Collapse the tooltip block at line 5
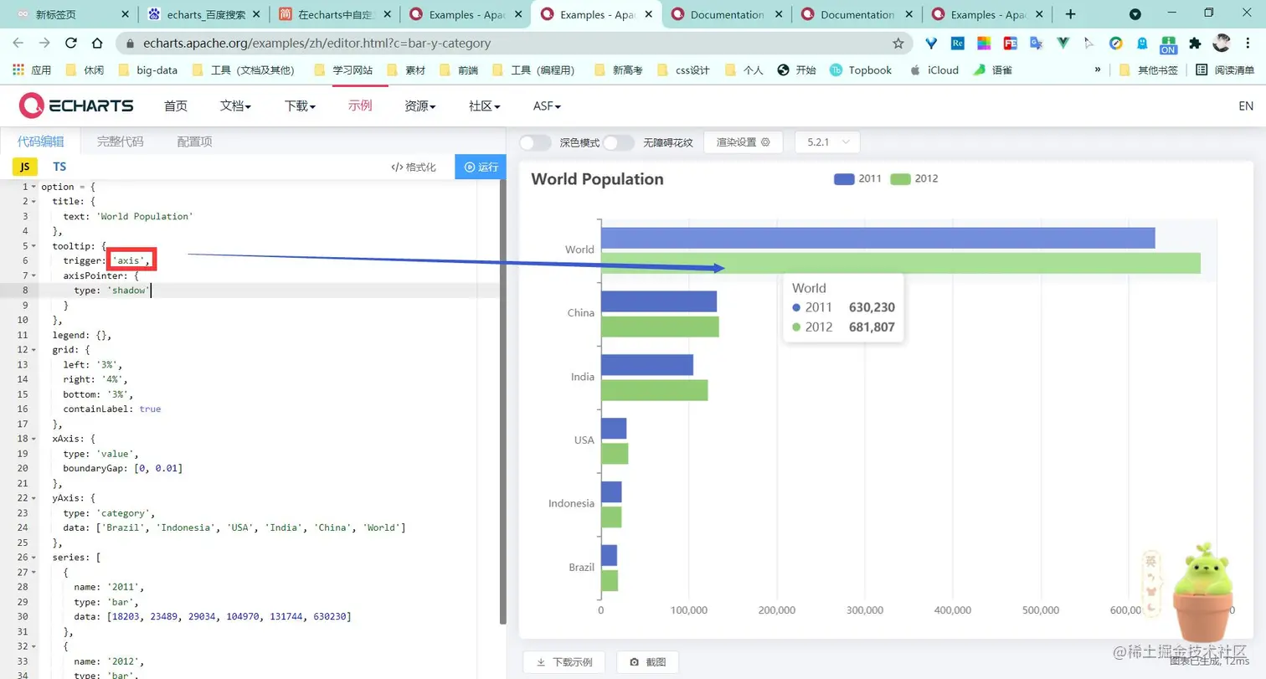1266x679 pixels. (x=33, y=246)
